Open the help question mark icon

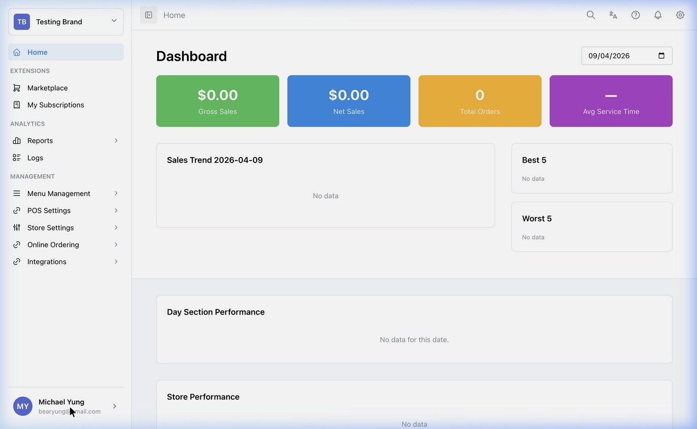[635, 15]
